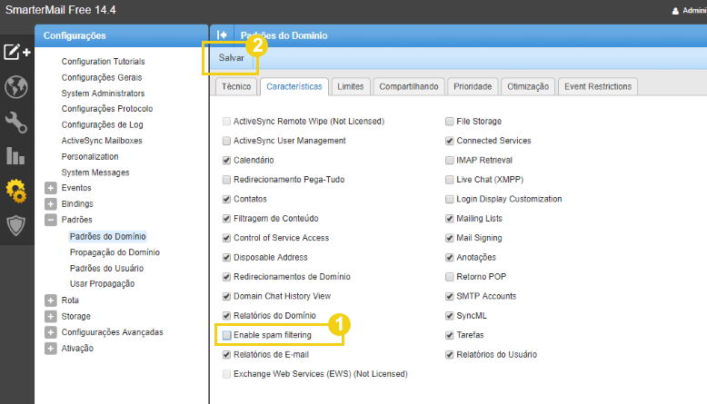Image resolution: width=707 pixels, height=404 pixels.
Task: Switch to the Compartilhando tab
Action: point(409,86)
